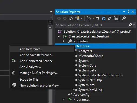The width and height of the screenshot is (137, 103).
Task: Select the Properties tree item
Action: tap(81, 41)
